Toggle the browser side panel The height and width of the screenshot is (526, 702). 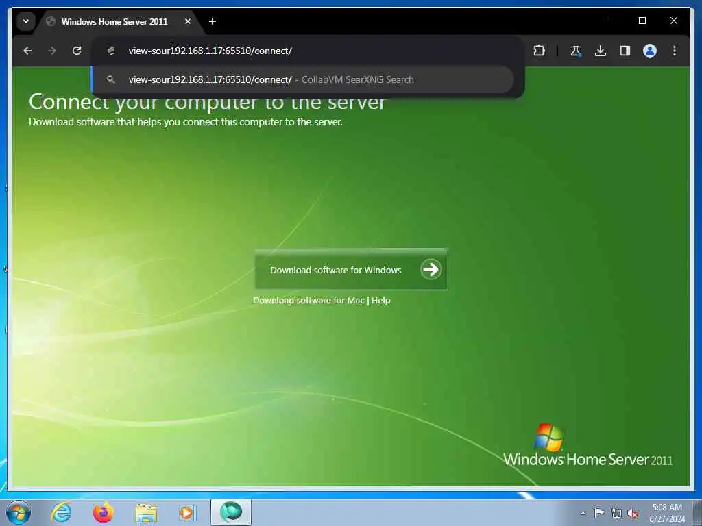(625, 51)
